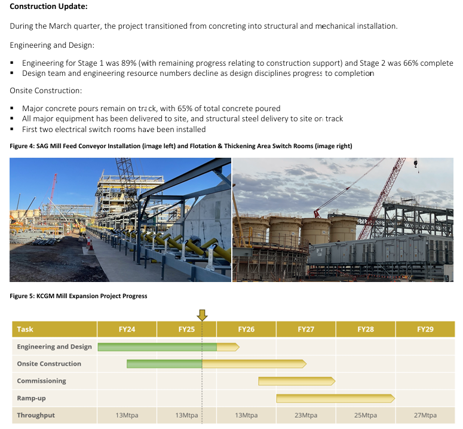This screenshot has height=429, width=463.
Task: Click the Ramp-up row label
Action: tap(32, 398)
